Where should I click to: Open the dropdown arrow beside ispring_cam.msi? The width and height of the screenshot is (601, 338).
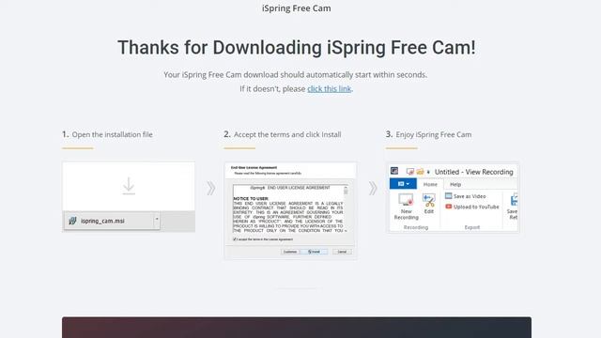[157, 219]
